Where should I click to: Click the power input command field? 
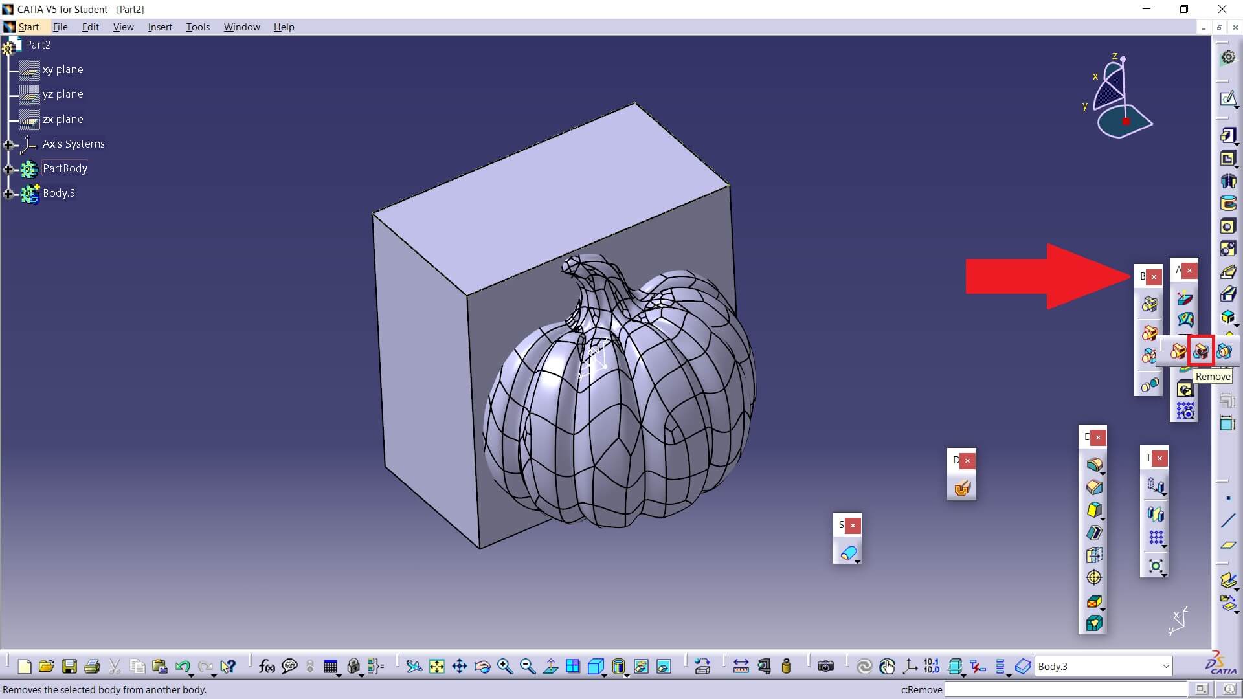click(1065, 689)
